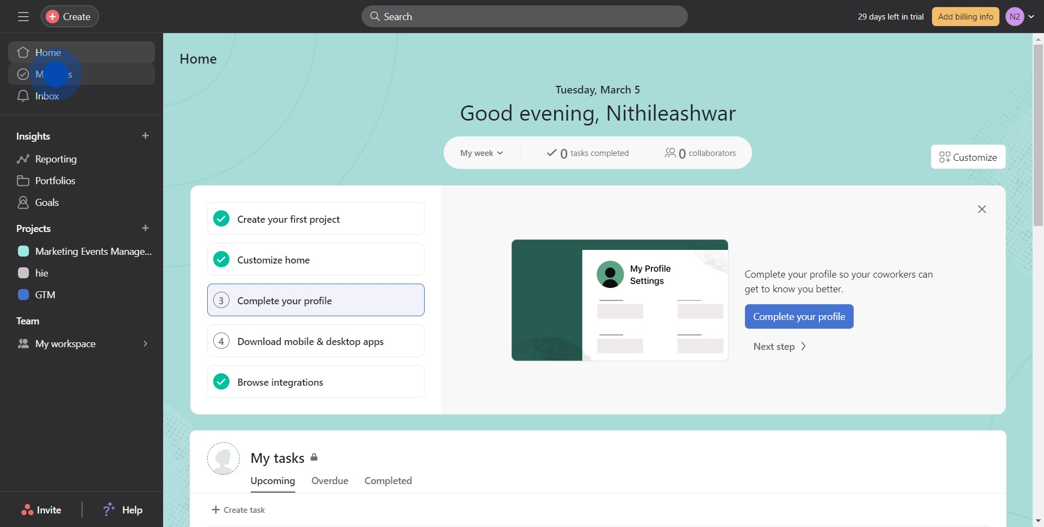Click the Add billing info banner button
1044x527 pixels.
coord(965,16)
